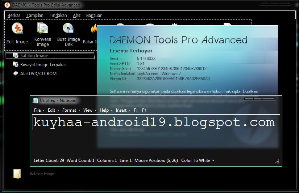Click the Katalog Image folder icon at bottom
The height and width of the screenshot is (193, 299).
[x=17, y=174]
